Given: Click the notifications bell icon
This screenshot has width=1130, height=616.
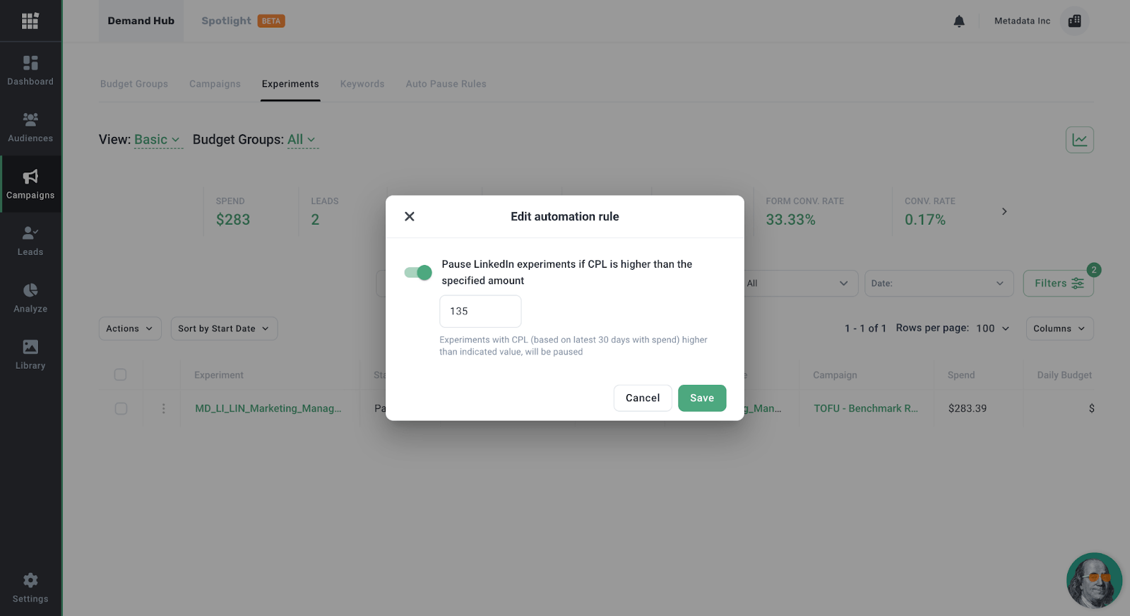Looking at the screenshot, I should click(x=959, y=21).
